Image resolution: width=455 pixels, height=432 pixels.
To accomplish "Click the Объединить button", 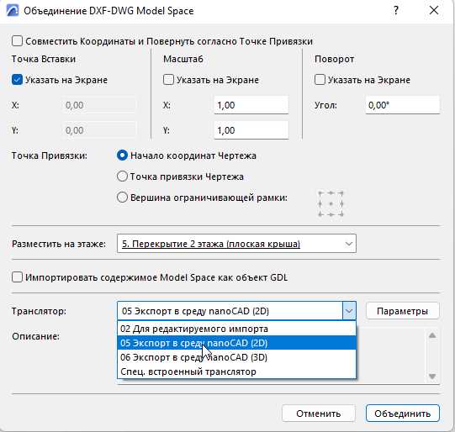I will coord(403,414).
